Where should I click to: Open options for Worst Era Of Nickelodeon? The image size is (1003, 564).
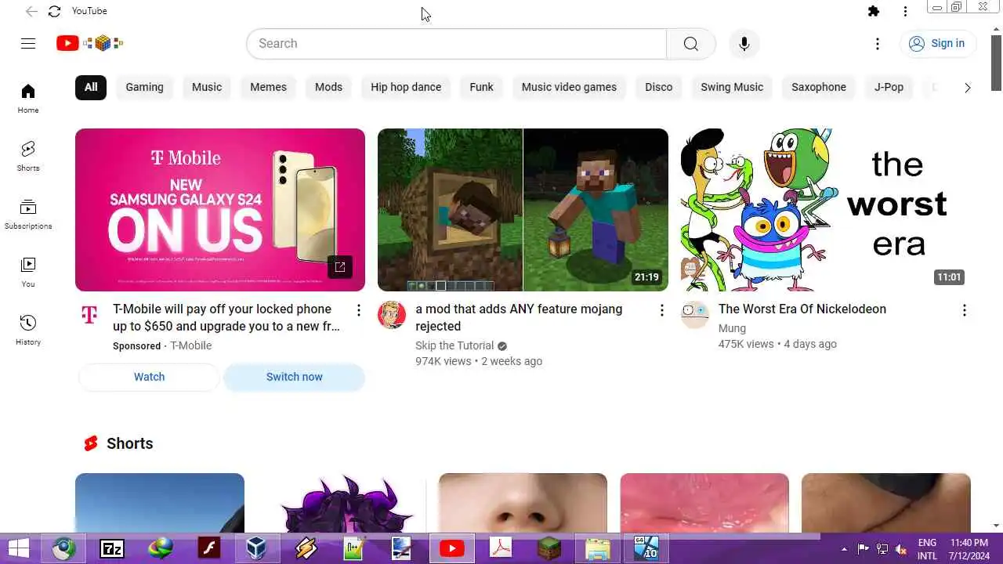(x=964, y=311)
